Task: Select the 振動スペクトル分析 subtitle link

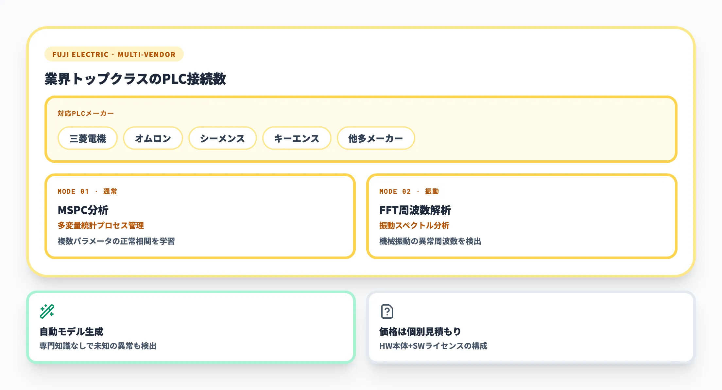Action: click(414, 226)
